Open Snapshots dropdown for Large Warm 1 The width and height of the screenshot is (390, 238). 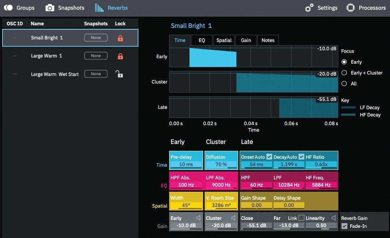96,56
